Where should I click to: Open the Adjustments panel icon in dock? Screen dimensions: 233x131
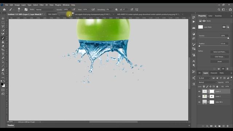pyautogui.click(x=194, y=34)
